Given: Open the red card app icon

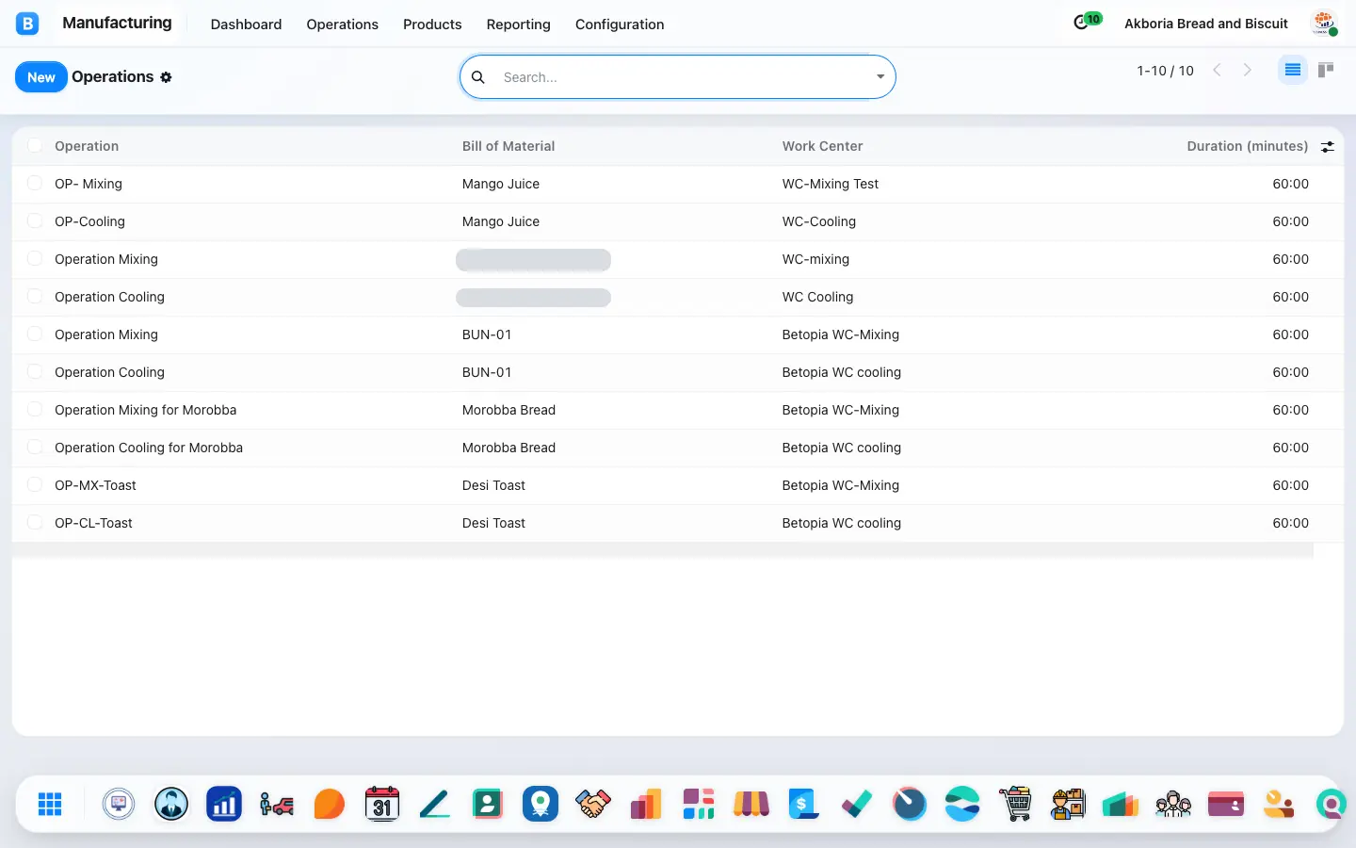Looking at the screenshot, I should pos(1226,804).
